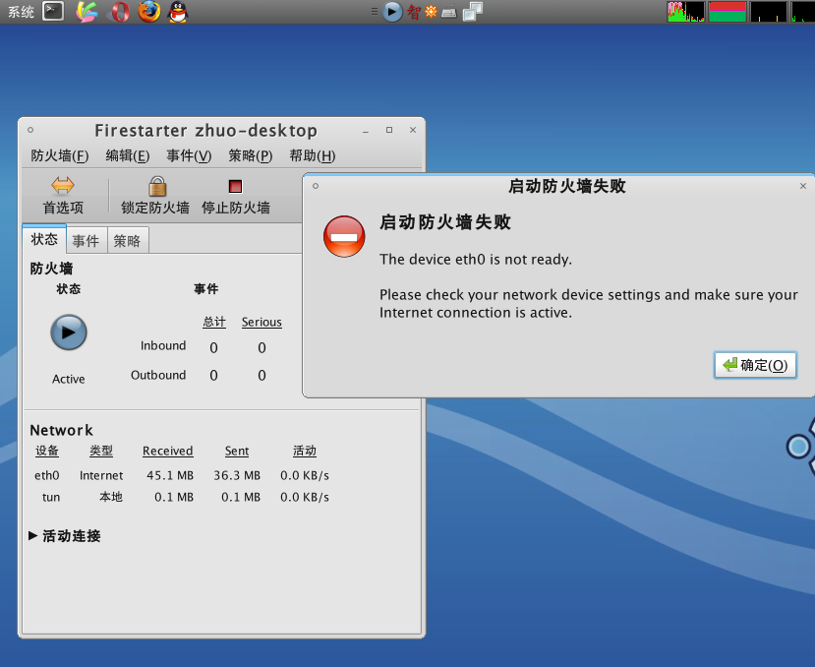
Task: Open the colorful leaf app launcher icon
Action: [x=87, y=12]
